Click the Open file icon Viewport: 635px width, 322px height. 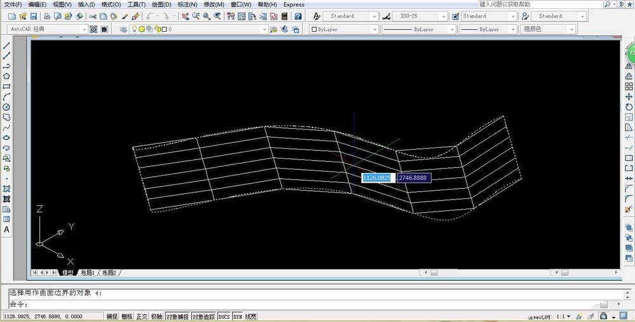pyautogui.click(x=23, y=16)
